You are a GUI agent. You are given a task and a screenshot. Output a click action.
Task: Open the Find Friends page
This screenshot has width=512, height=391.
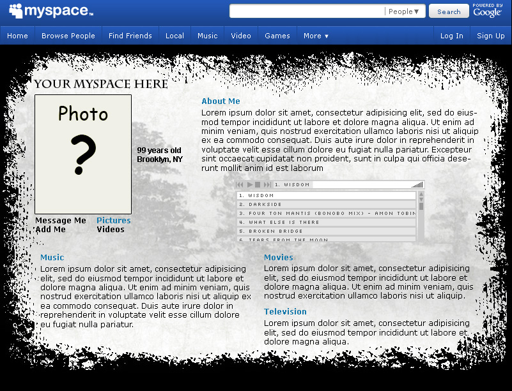coord(130,36)
